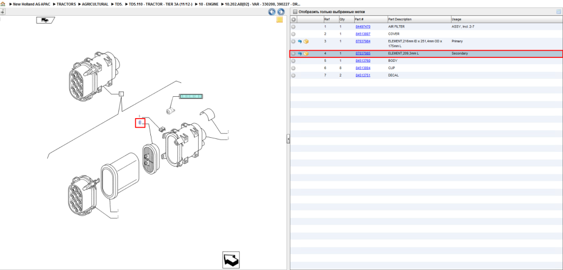The height and width of the screenshot is (270, 563).
Task: Go to the catalog home icon
Action: tap(3, 4)
